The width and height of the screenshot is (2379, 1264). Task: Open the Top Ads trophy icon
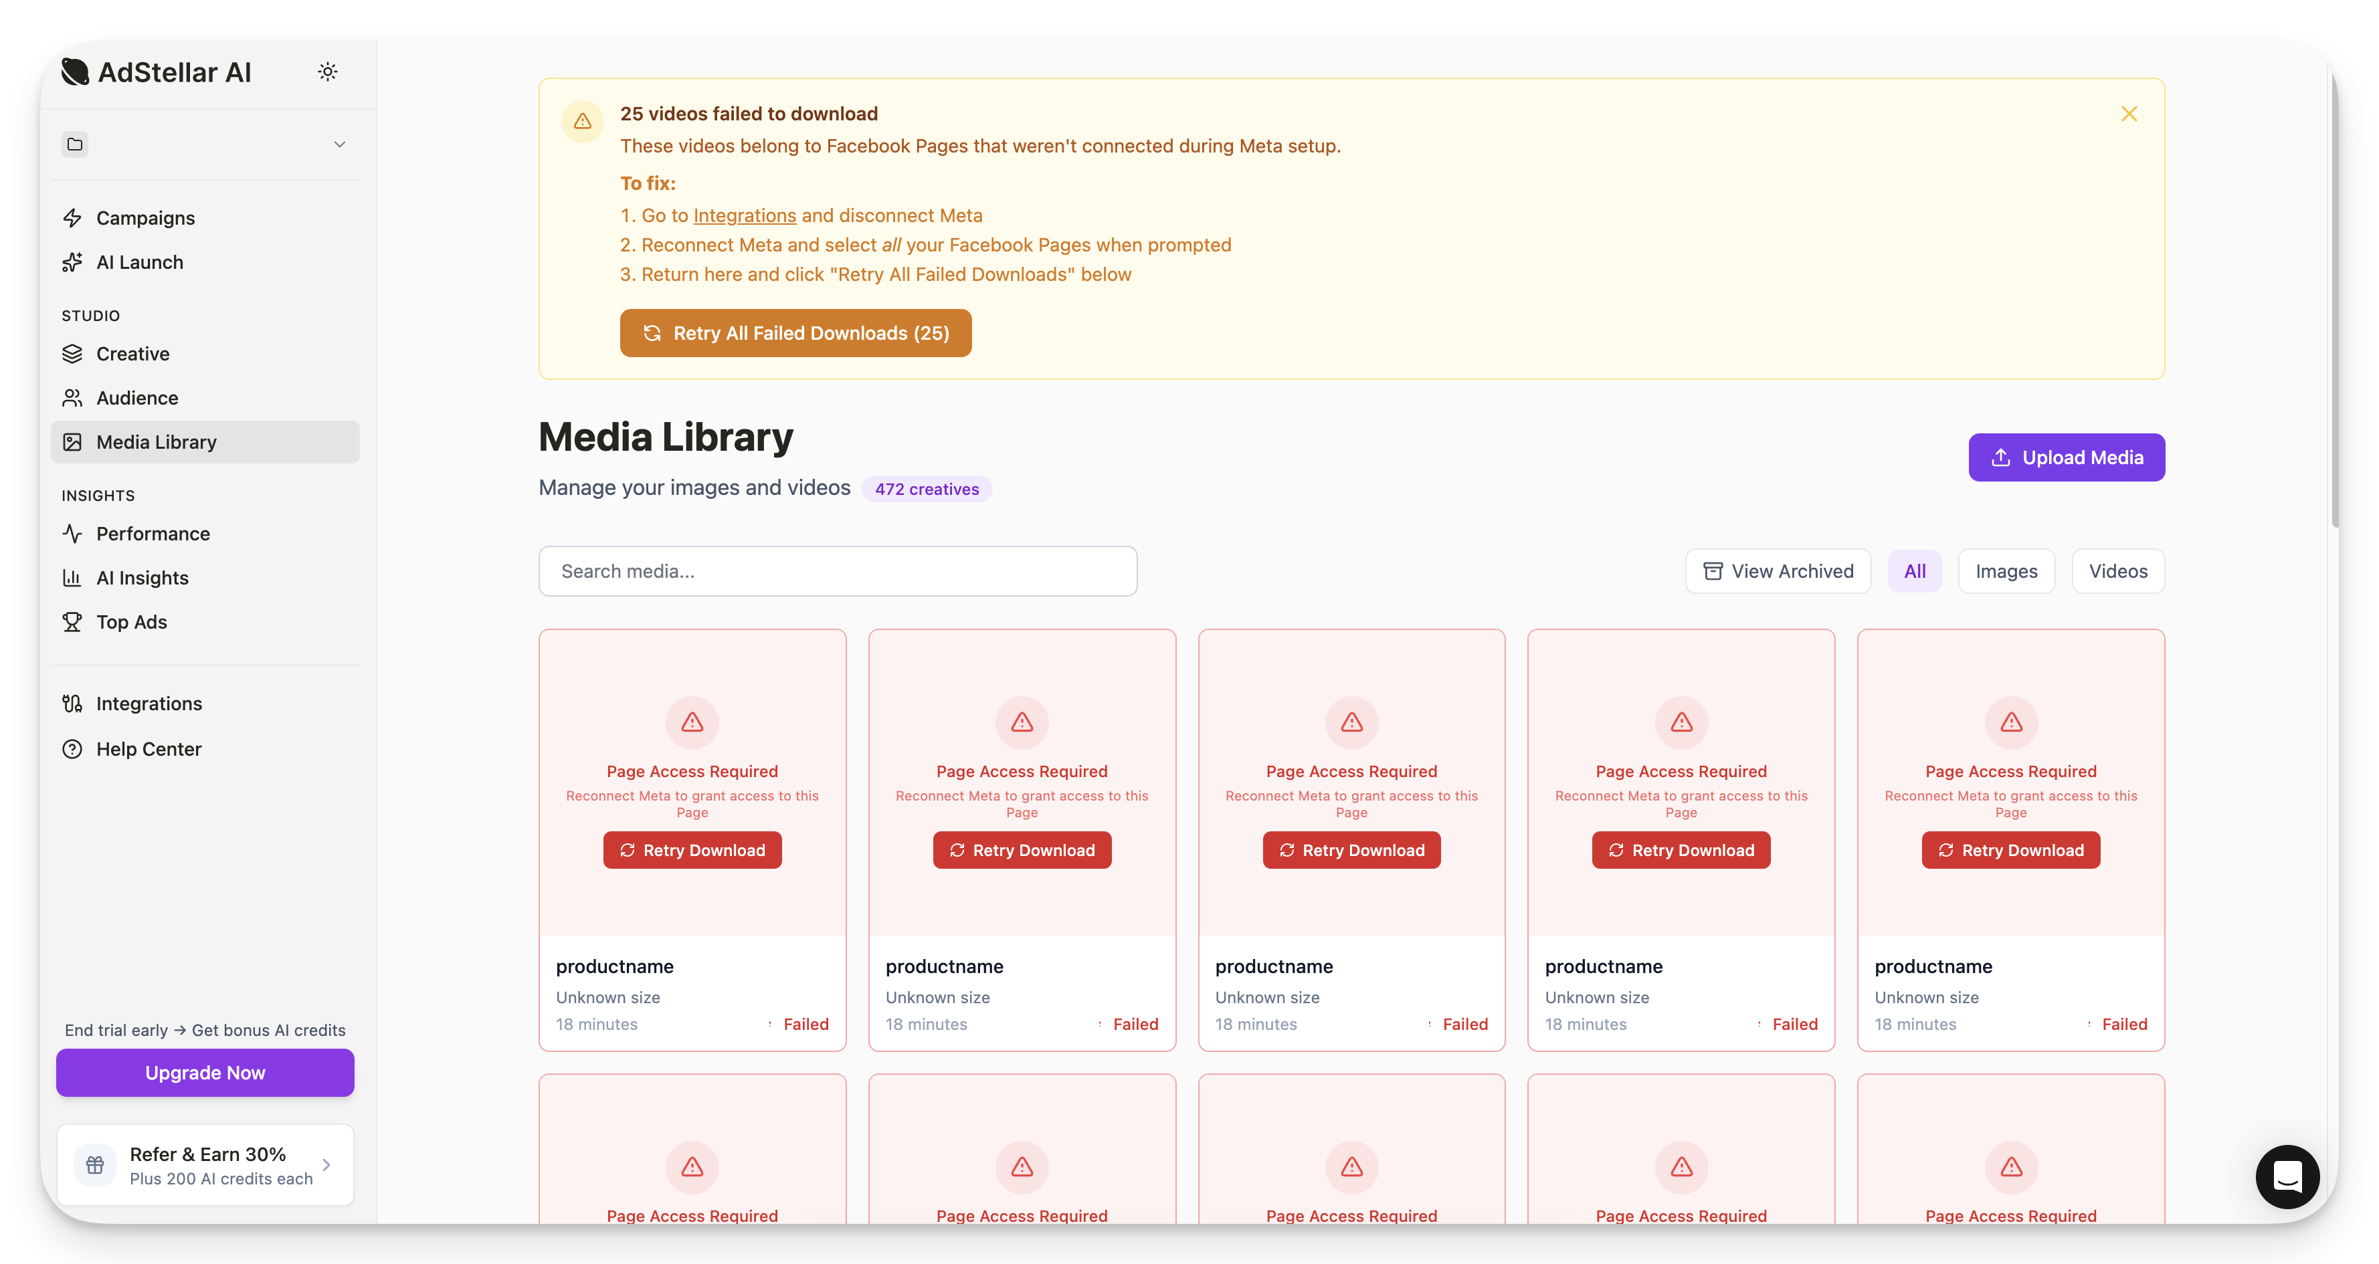[72, 623]
